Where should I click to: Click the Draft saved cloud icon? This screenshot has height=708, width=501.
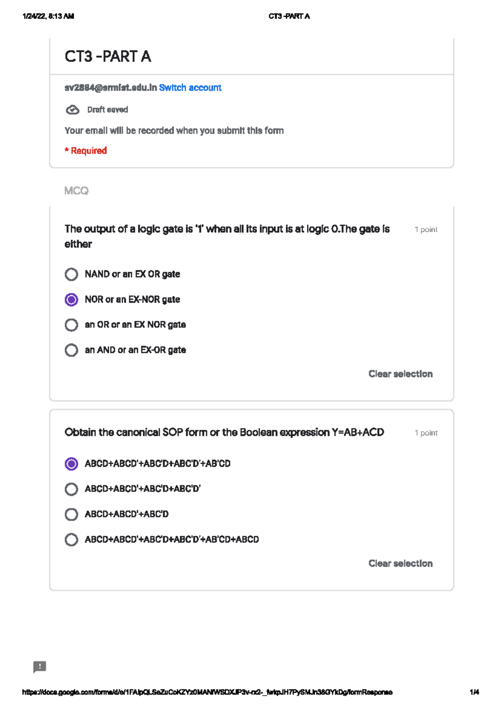tap(73, 110)
